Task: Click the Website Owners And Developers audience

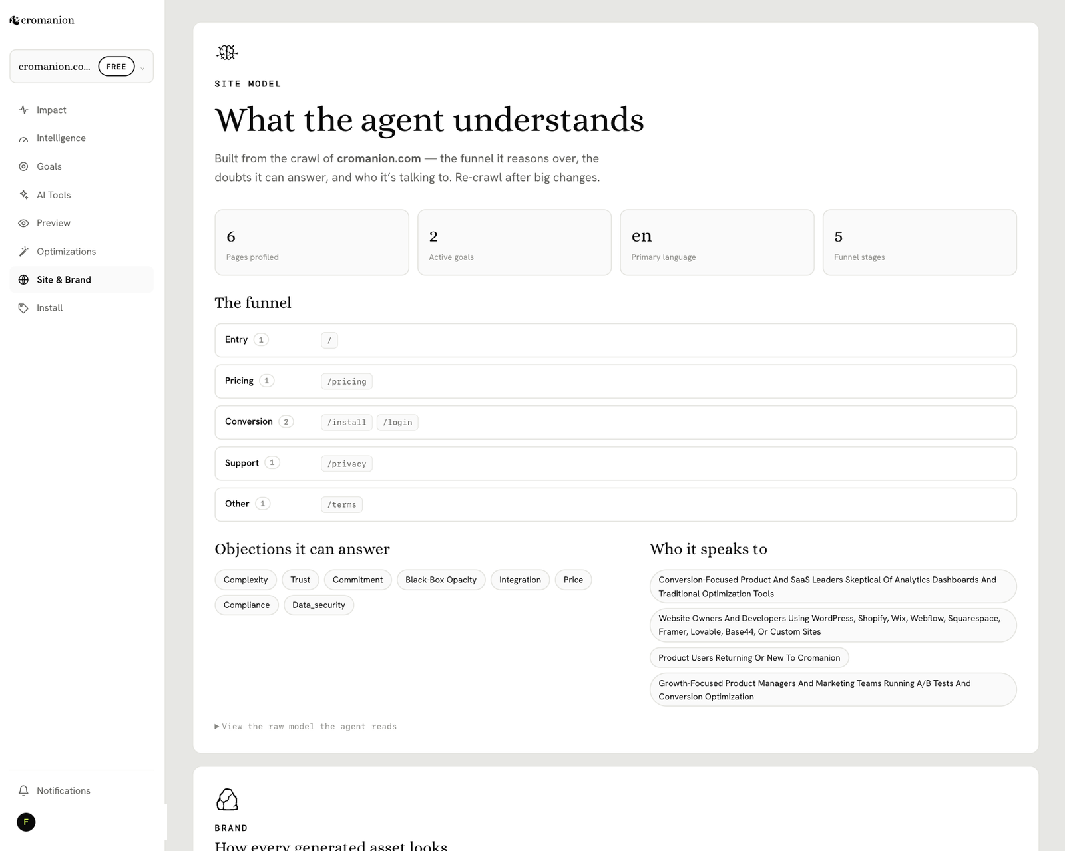Action: (833, 625)
